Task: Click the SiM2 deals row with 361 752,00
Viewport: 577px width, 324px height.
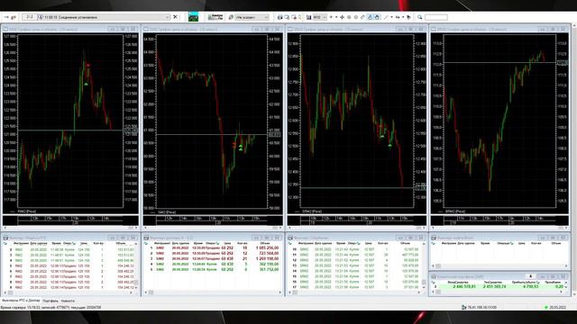Action: coord(213,269)
